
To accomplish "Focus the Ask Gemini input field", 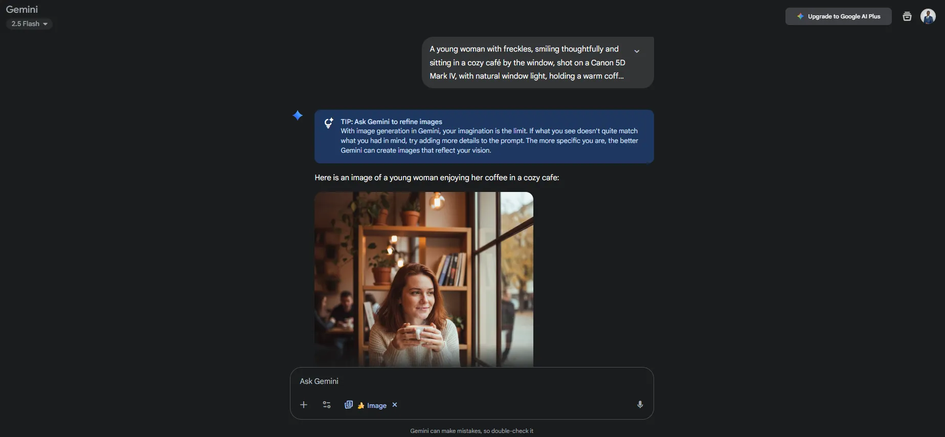I will 471,381.
